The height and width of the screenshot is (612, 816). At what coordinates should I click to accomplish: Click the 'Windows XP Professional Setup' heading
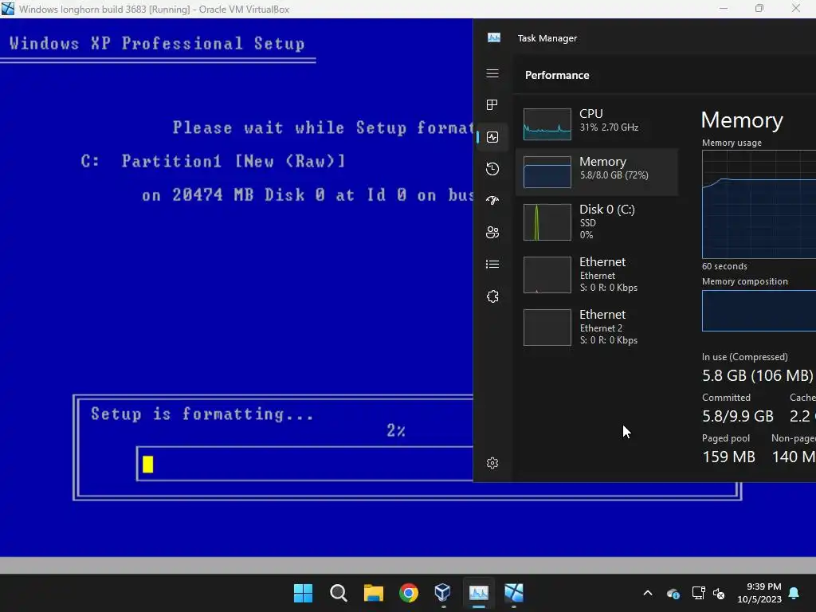pos(157,43)
